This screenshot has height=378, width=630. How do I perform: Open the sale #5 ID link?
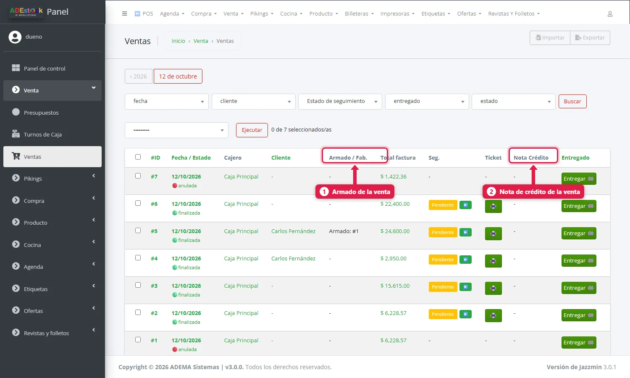[154, 231]
